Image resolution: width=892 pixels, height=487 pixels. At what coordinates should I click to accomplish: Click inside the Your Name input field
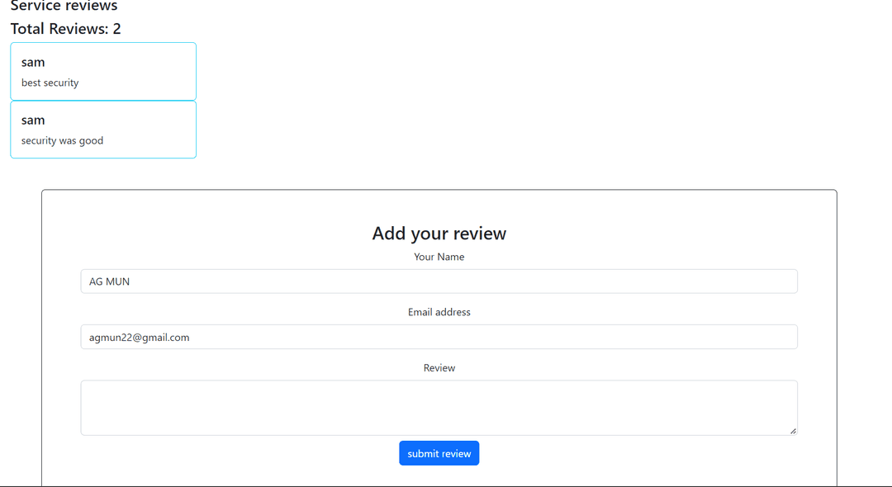pos(439,281)
